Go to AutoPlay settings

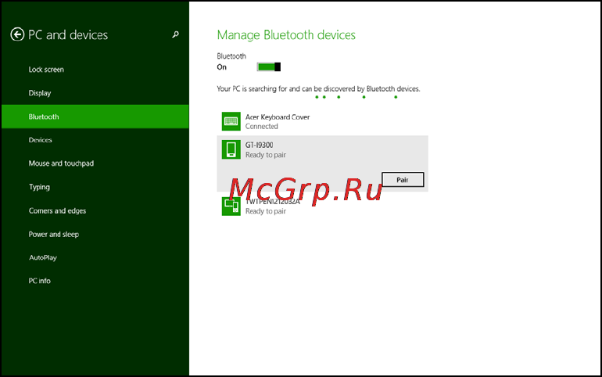[43, 257]
